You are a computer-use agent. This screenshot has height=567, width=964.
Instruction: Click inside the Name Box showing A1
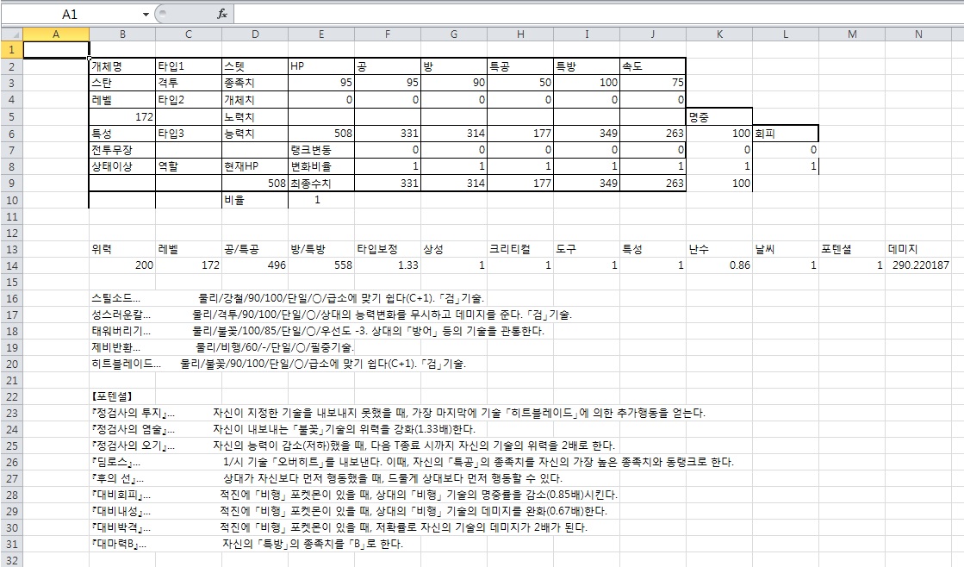(71, 15)
